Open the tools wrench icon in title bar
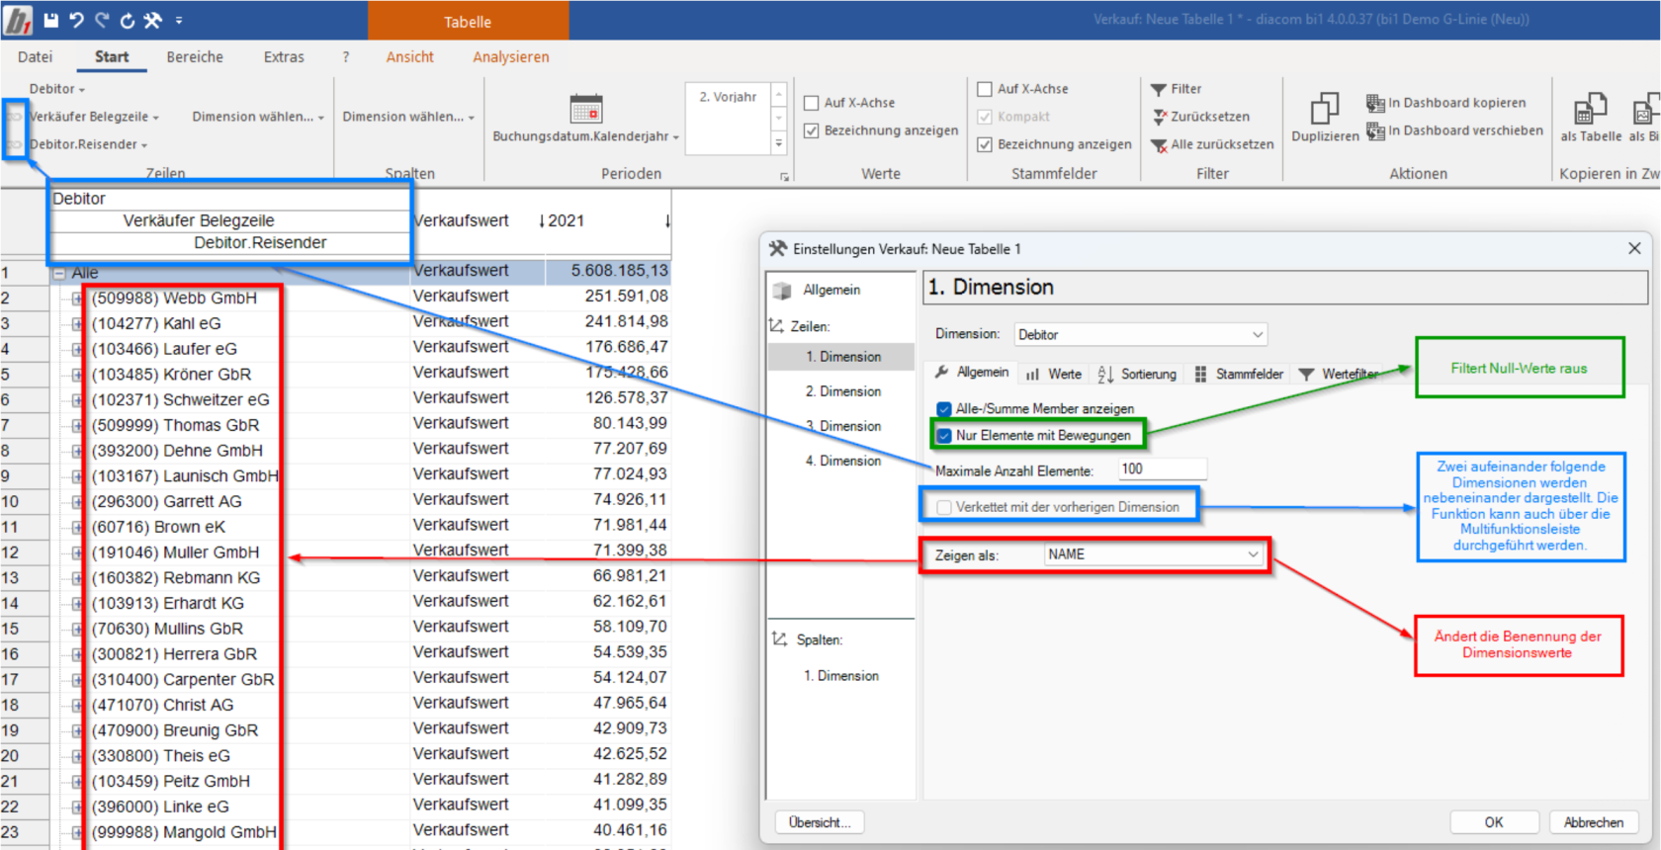Image resolution: width=1661 pixels, height=850 pixels. pyautogui.click(x=152, y=20)
